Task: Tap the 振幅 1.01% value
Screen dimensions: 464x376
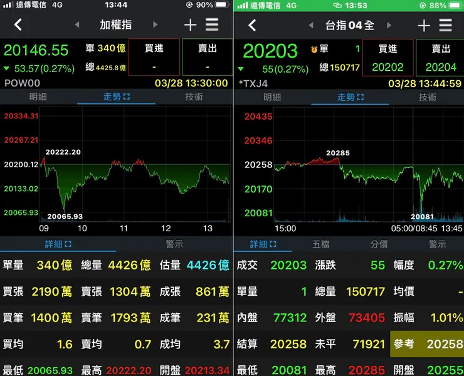Action: click(x=447, y=318)
